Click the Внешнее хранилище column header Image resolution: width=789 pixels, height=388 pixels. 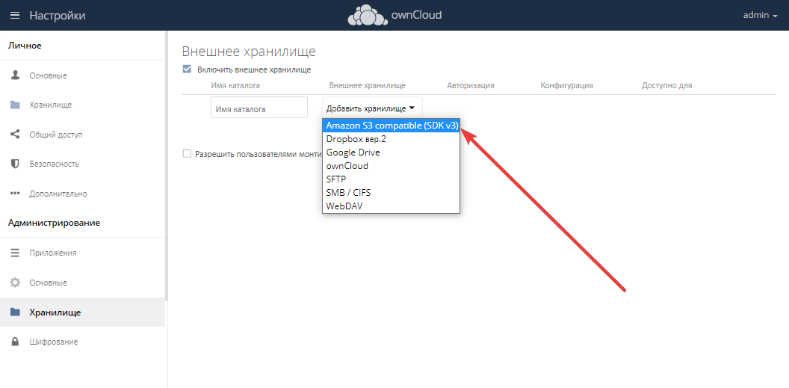point(368,85)
